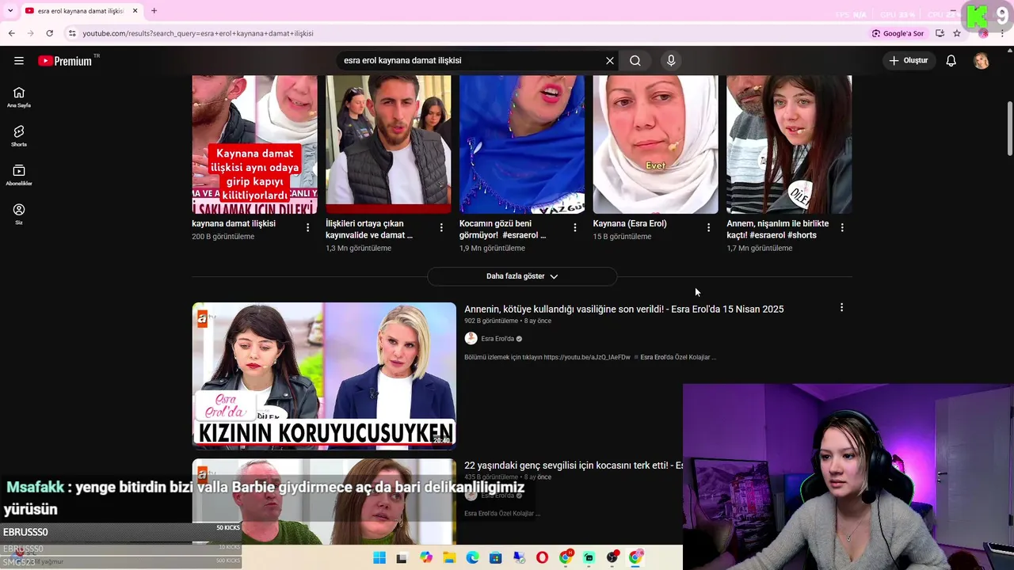1014x570 pixels.
Task: Click Kaynana (Esra Erol) short title text
Action: pos(630,224)
